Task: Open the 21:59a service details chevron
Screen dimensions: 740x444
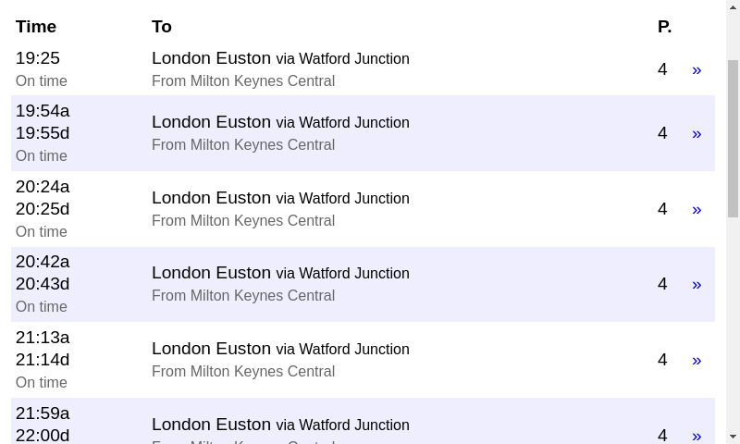Action: (x=697, y=435)
